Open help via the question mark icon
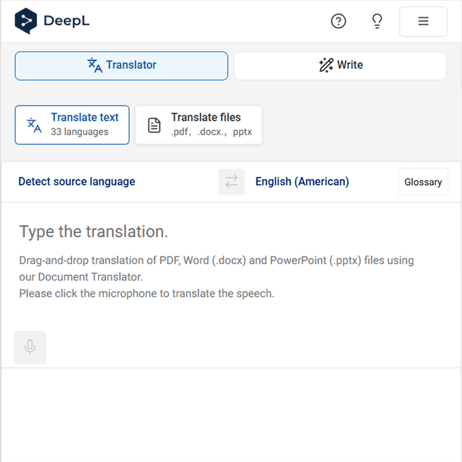 coord(338,22)
